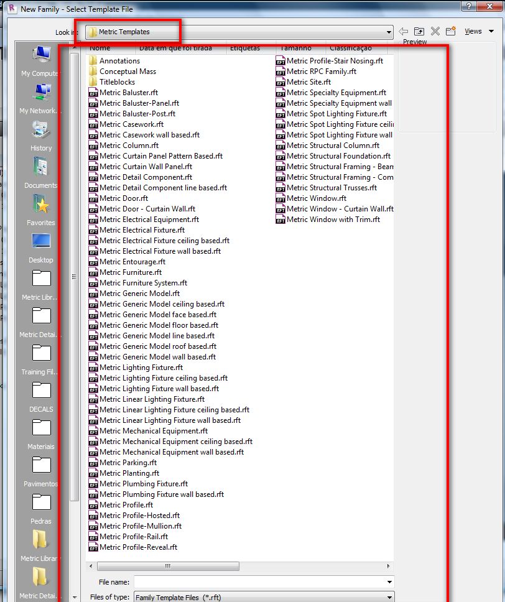Image resolution: width=505 pixels, height=602 pixels.
Task: Click the horizontal scrollbar thumb
Action: (168, 566)
